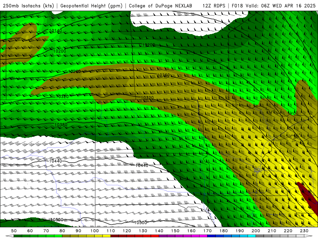Screen dimensions: 318x238
Task: Click the '12Z RDPS' model run label
Action: pos(214,6)
